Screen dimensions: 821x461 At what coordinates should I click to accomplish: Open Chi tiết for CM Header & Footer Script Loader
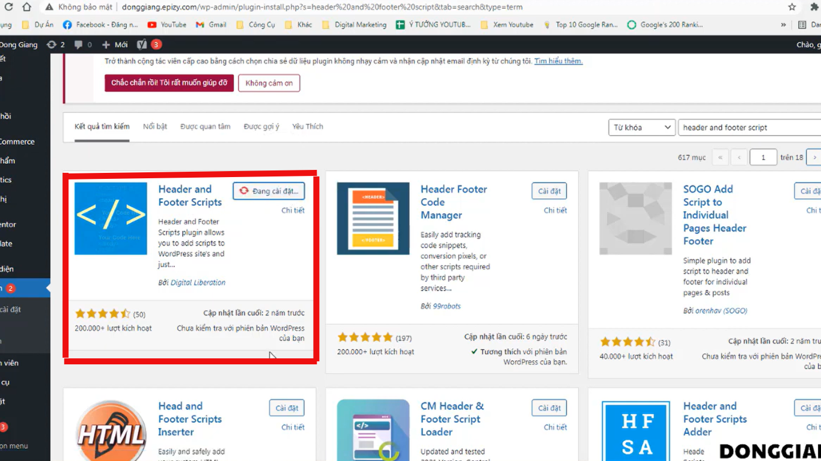[555, 427]
